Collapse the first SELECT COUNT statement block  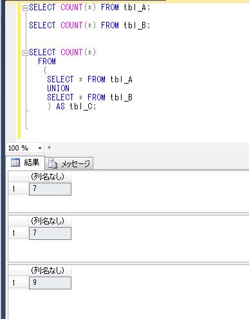(25, 8)
